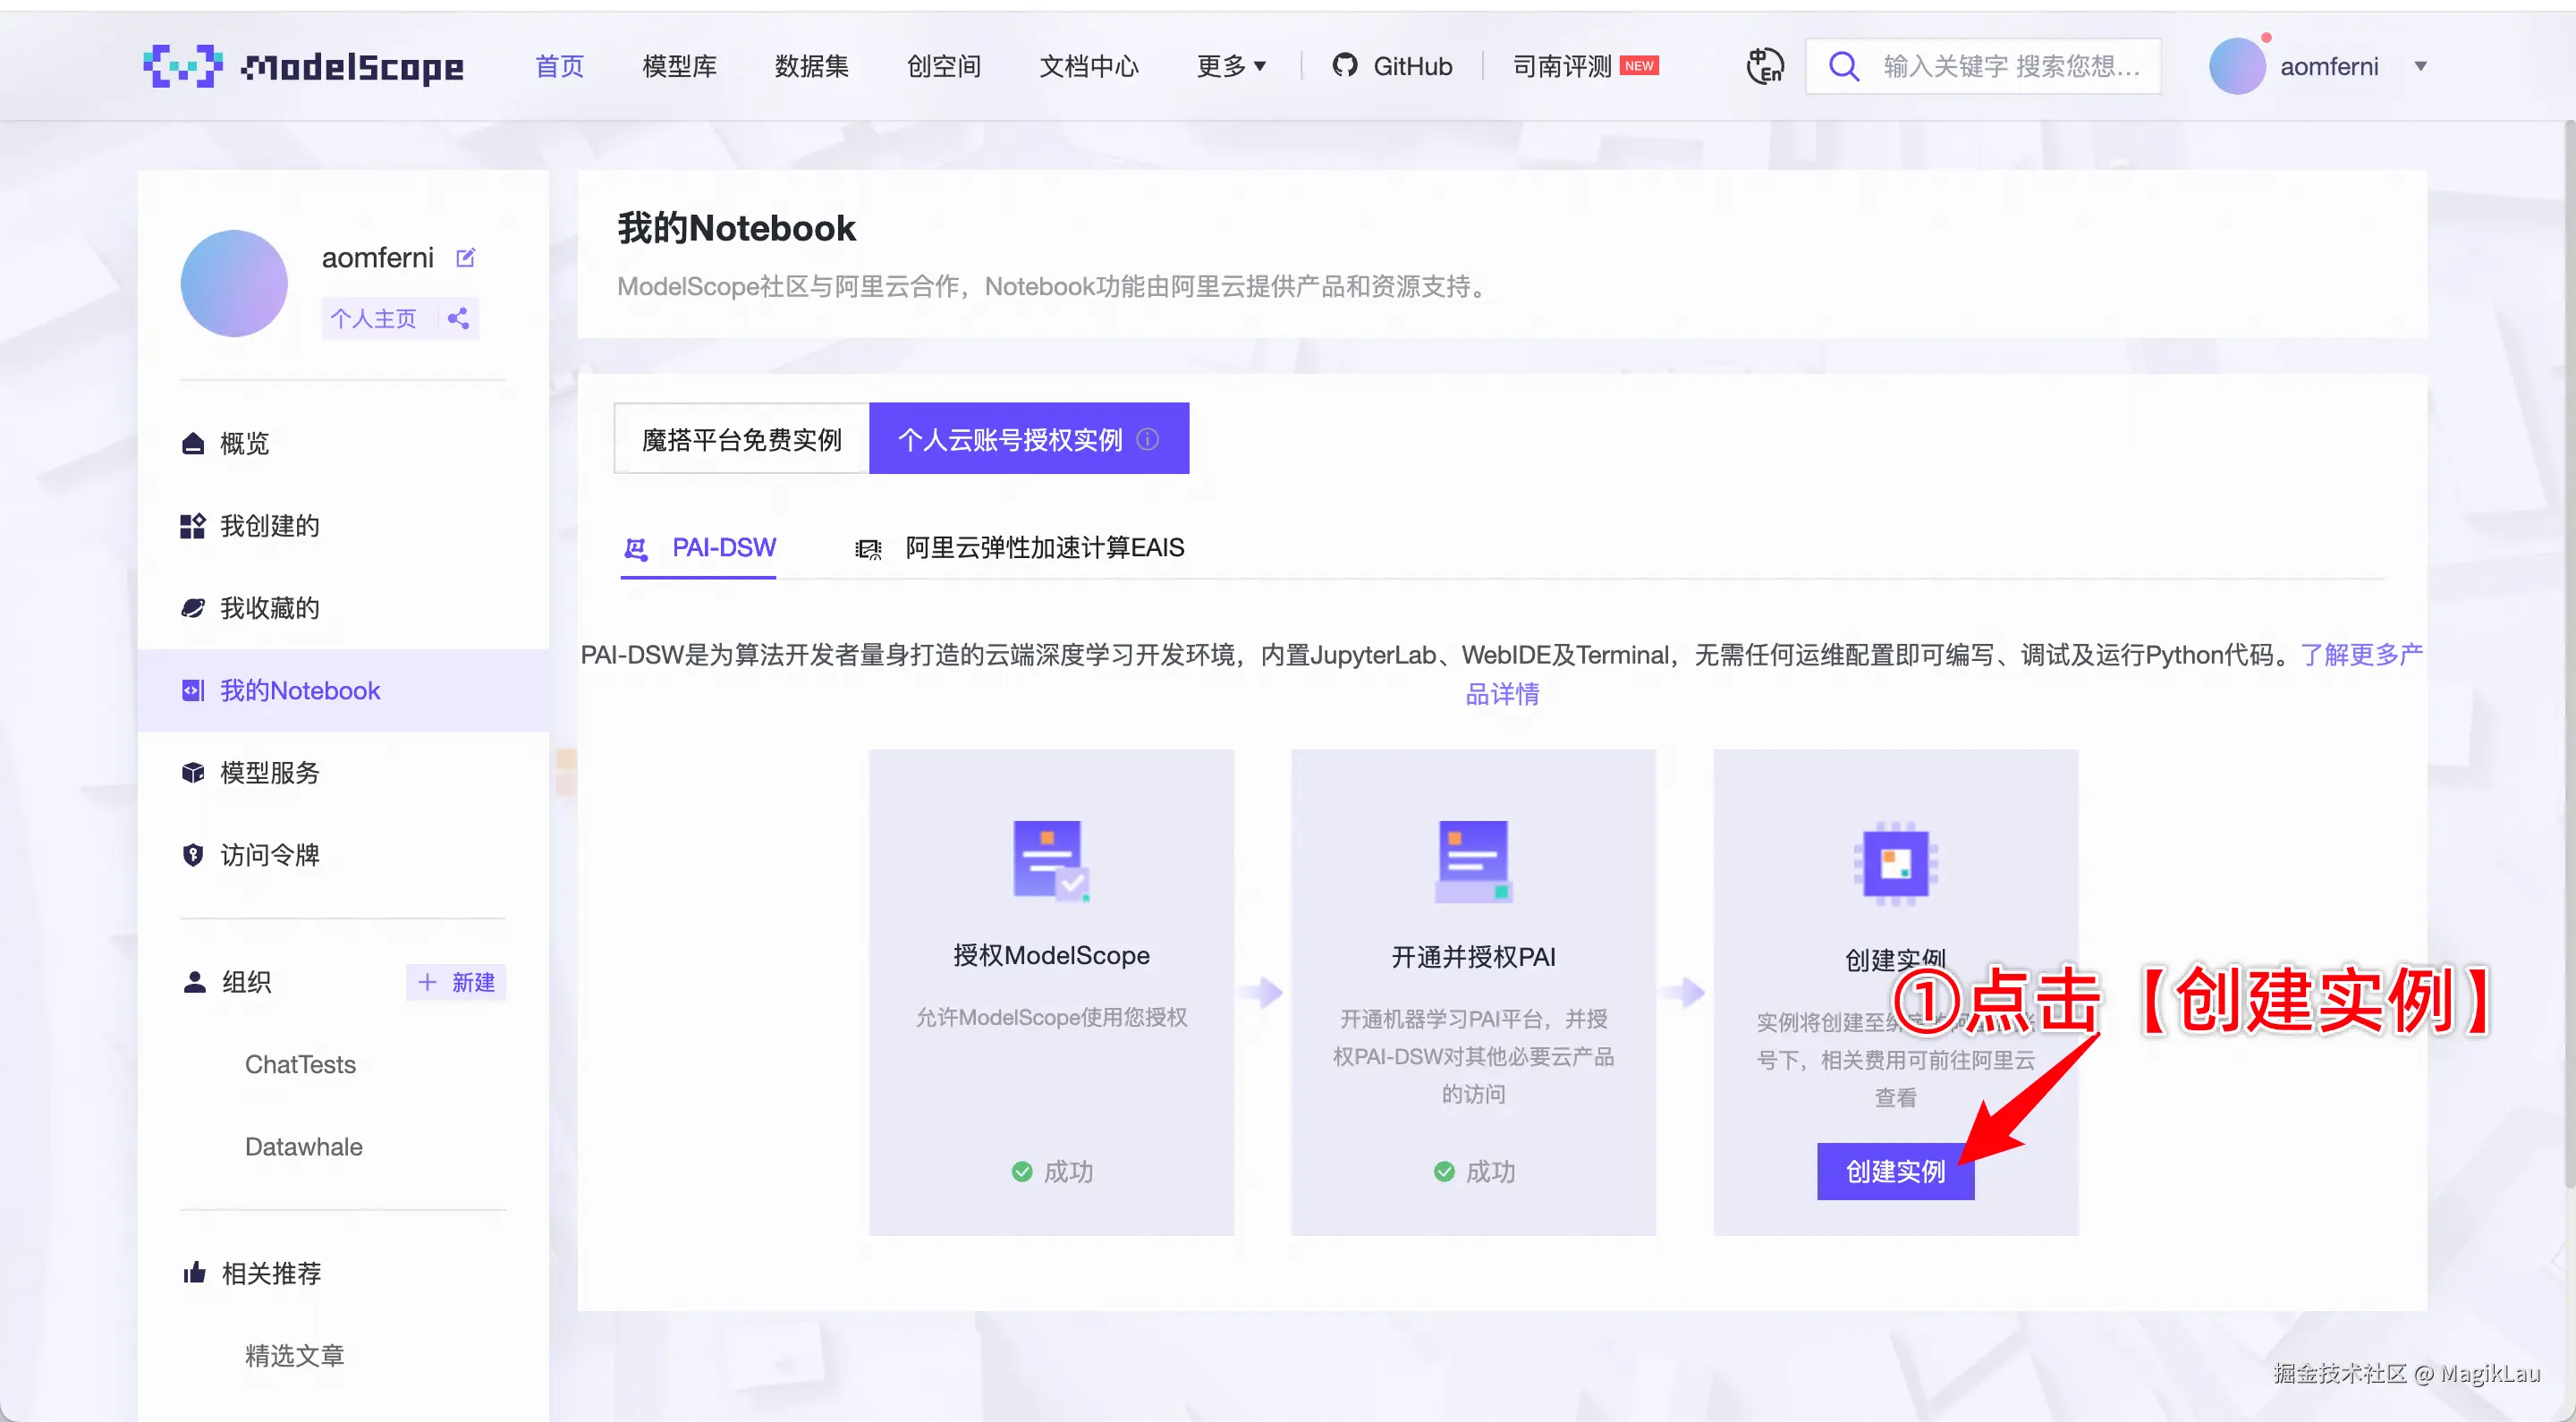Viewport: 2576px width, 1422px height.
Task: Click 新建 organization button
Action: tap(457, 982)
